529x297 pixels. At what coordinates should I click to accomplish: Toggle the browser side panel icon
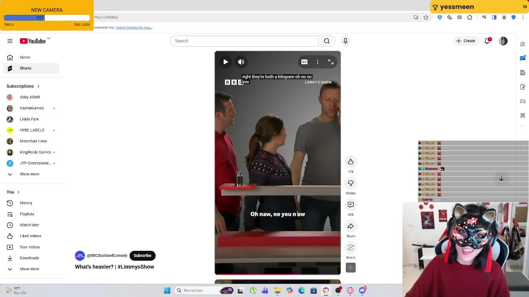coord(494,17)
